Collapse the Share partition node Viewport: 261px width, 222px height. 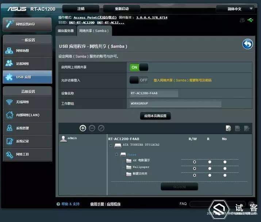coord(117,154)
